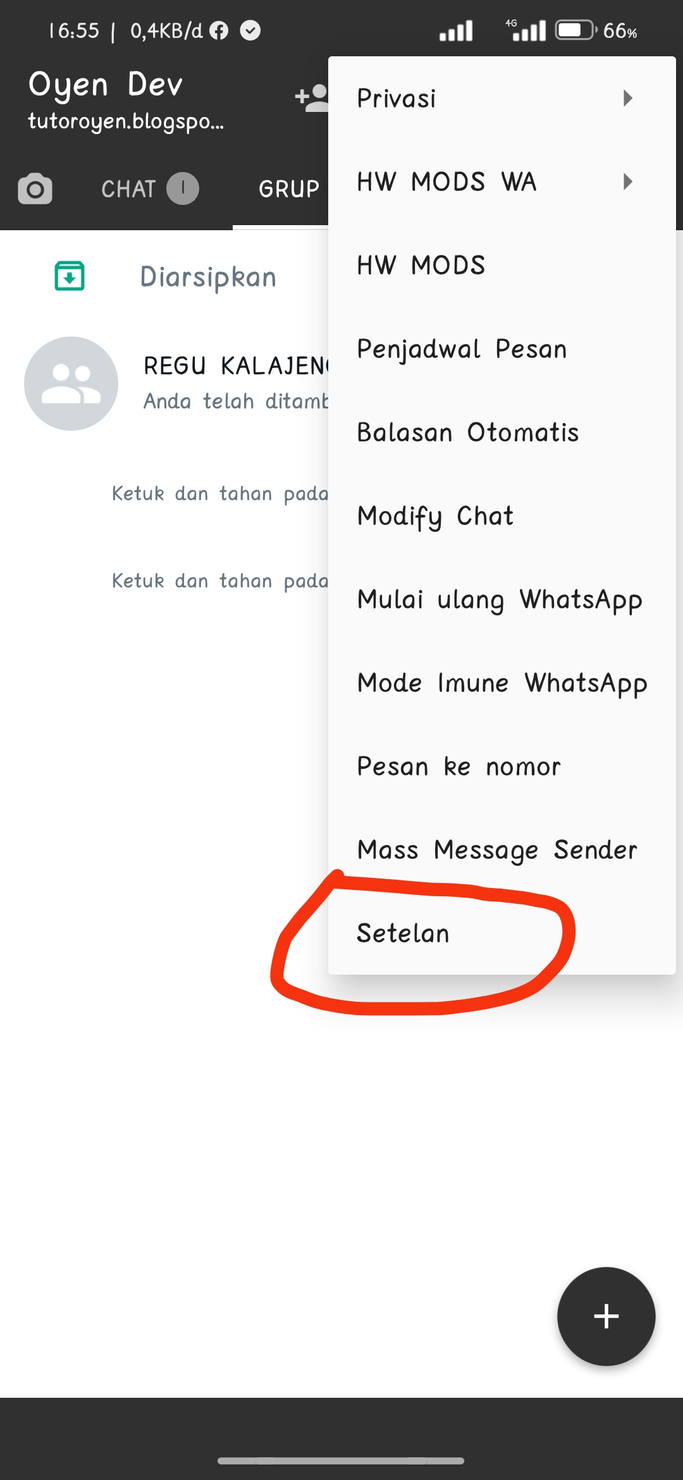Select Penjadwal Pesan from the menu
The image size is (683, 1480).
coord(462,349)
